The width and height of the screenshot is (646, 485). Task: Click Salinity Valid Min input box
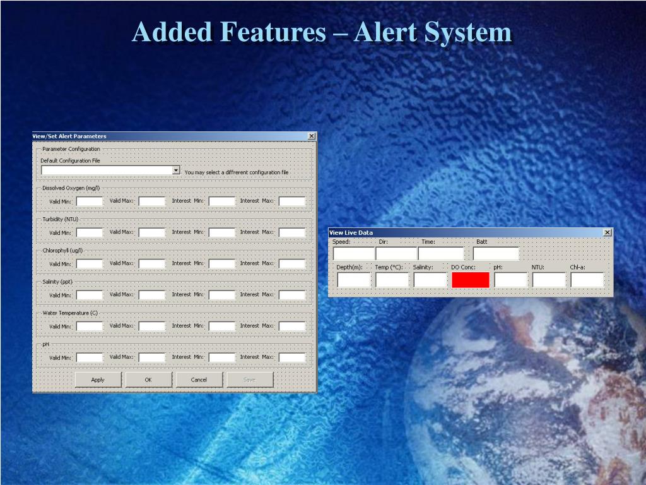pyautogui.click(x=90, y=296)
